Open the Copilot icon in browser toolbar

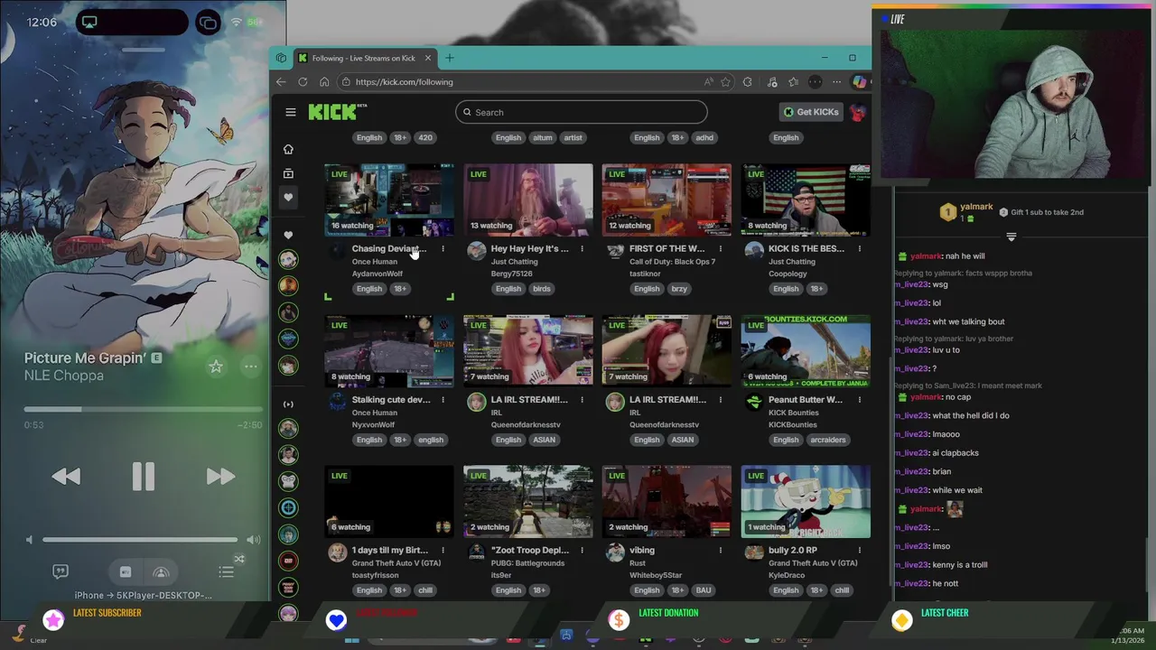click(859, 81)
